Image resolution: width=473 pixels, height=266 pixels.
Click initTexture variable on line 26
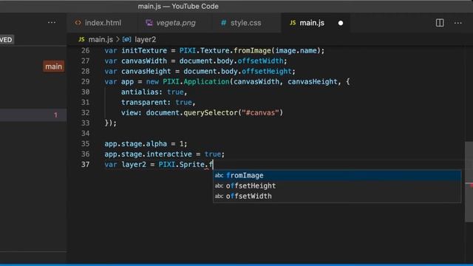click(144, 51)
